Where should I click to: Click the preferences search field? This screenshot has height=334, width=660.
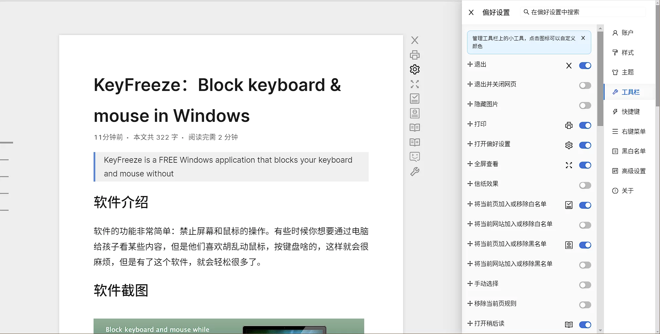pos(585,12)
